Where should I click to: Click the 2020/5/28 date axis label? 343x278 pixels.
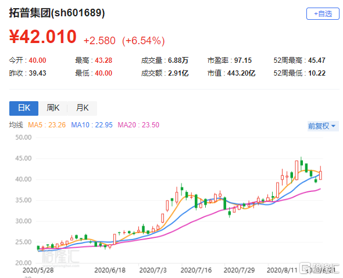(x=38, y=270)
